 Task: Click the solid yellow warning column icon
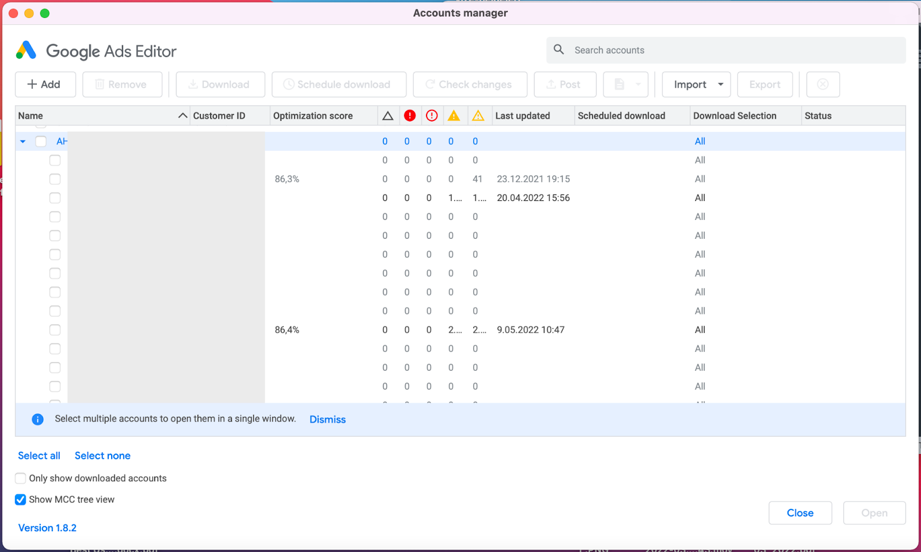(x=454, y=116)
